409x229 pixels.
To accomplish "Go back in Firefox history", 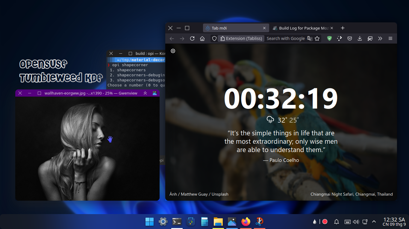I will tap(172, 38).
